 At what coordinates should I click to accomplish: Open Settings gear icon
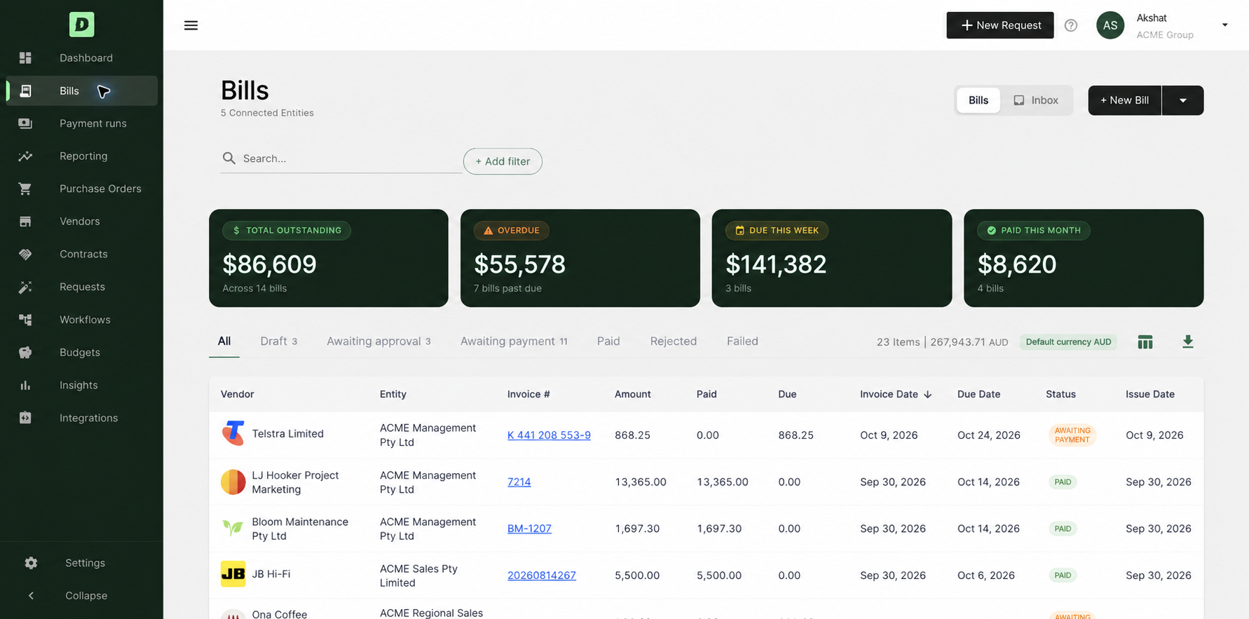[x=31, y=563]
